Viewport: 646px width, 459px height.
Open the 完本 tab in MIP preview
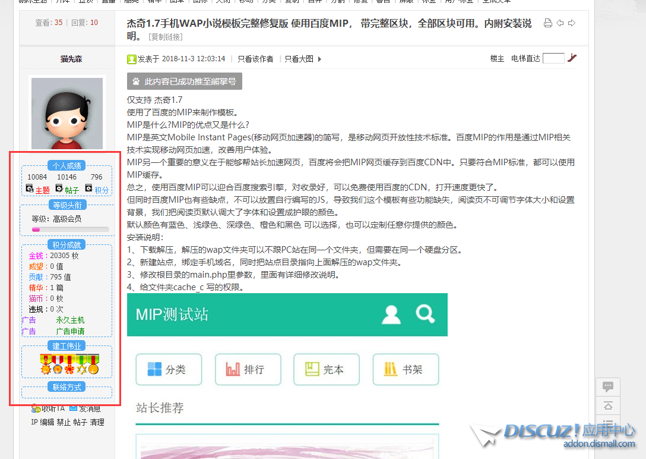(x=326, y=369)
